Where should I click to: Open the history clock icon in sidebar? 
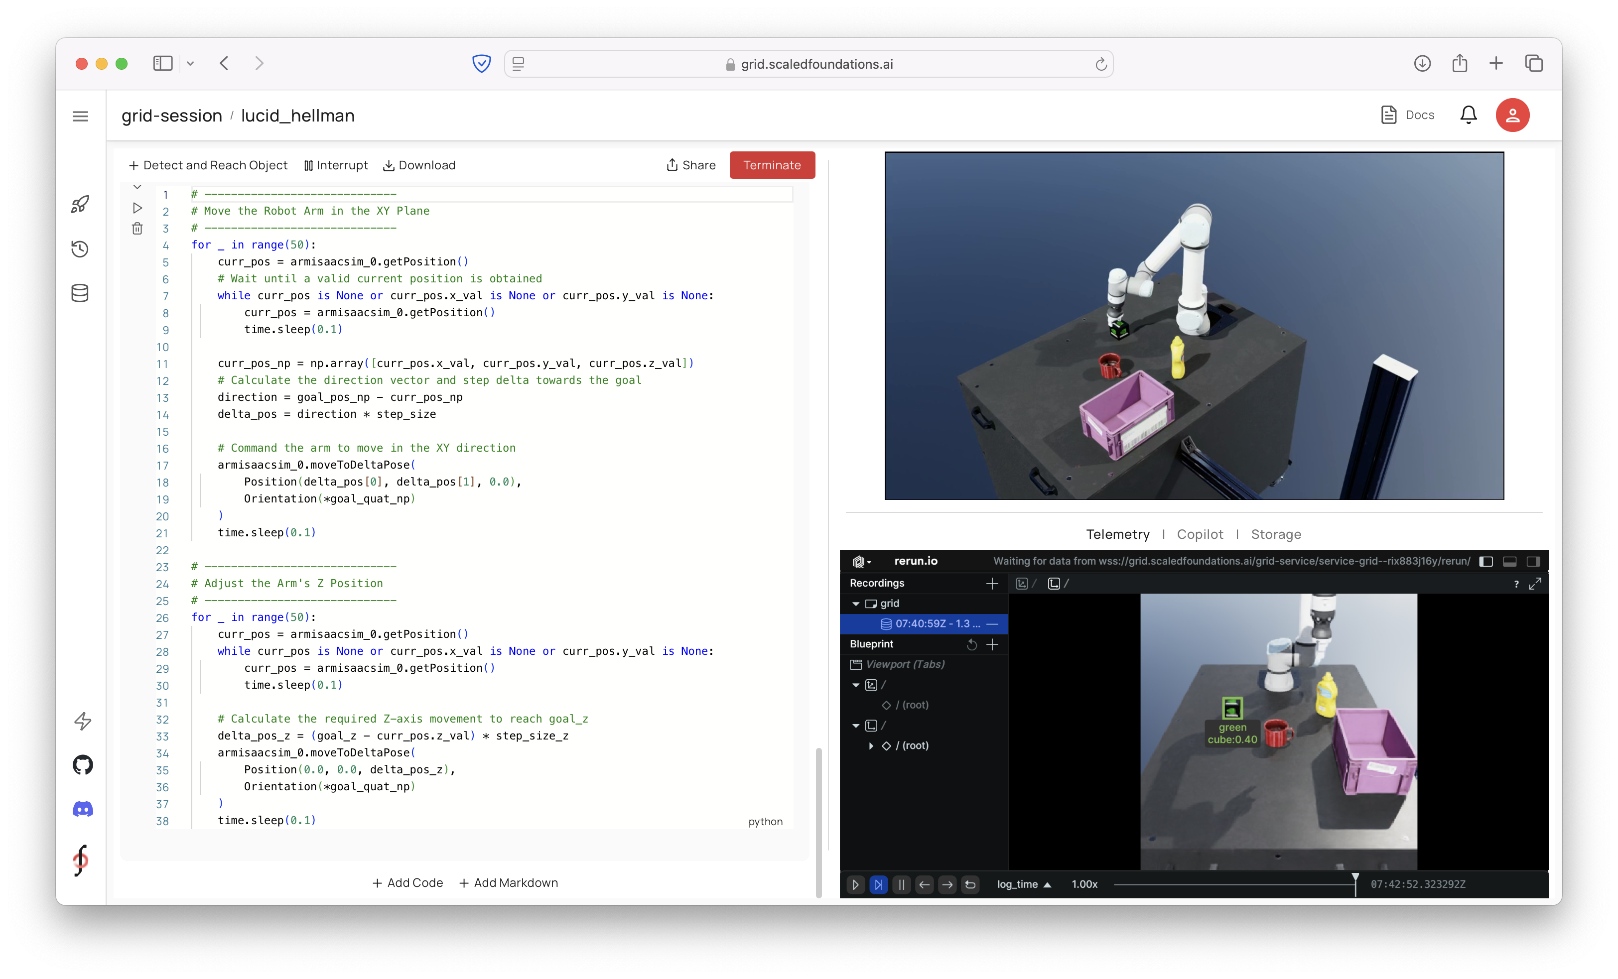tap(80, 249)
